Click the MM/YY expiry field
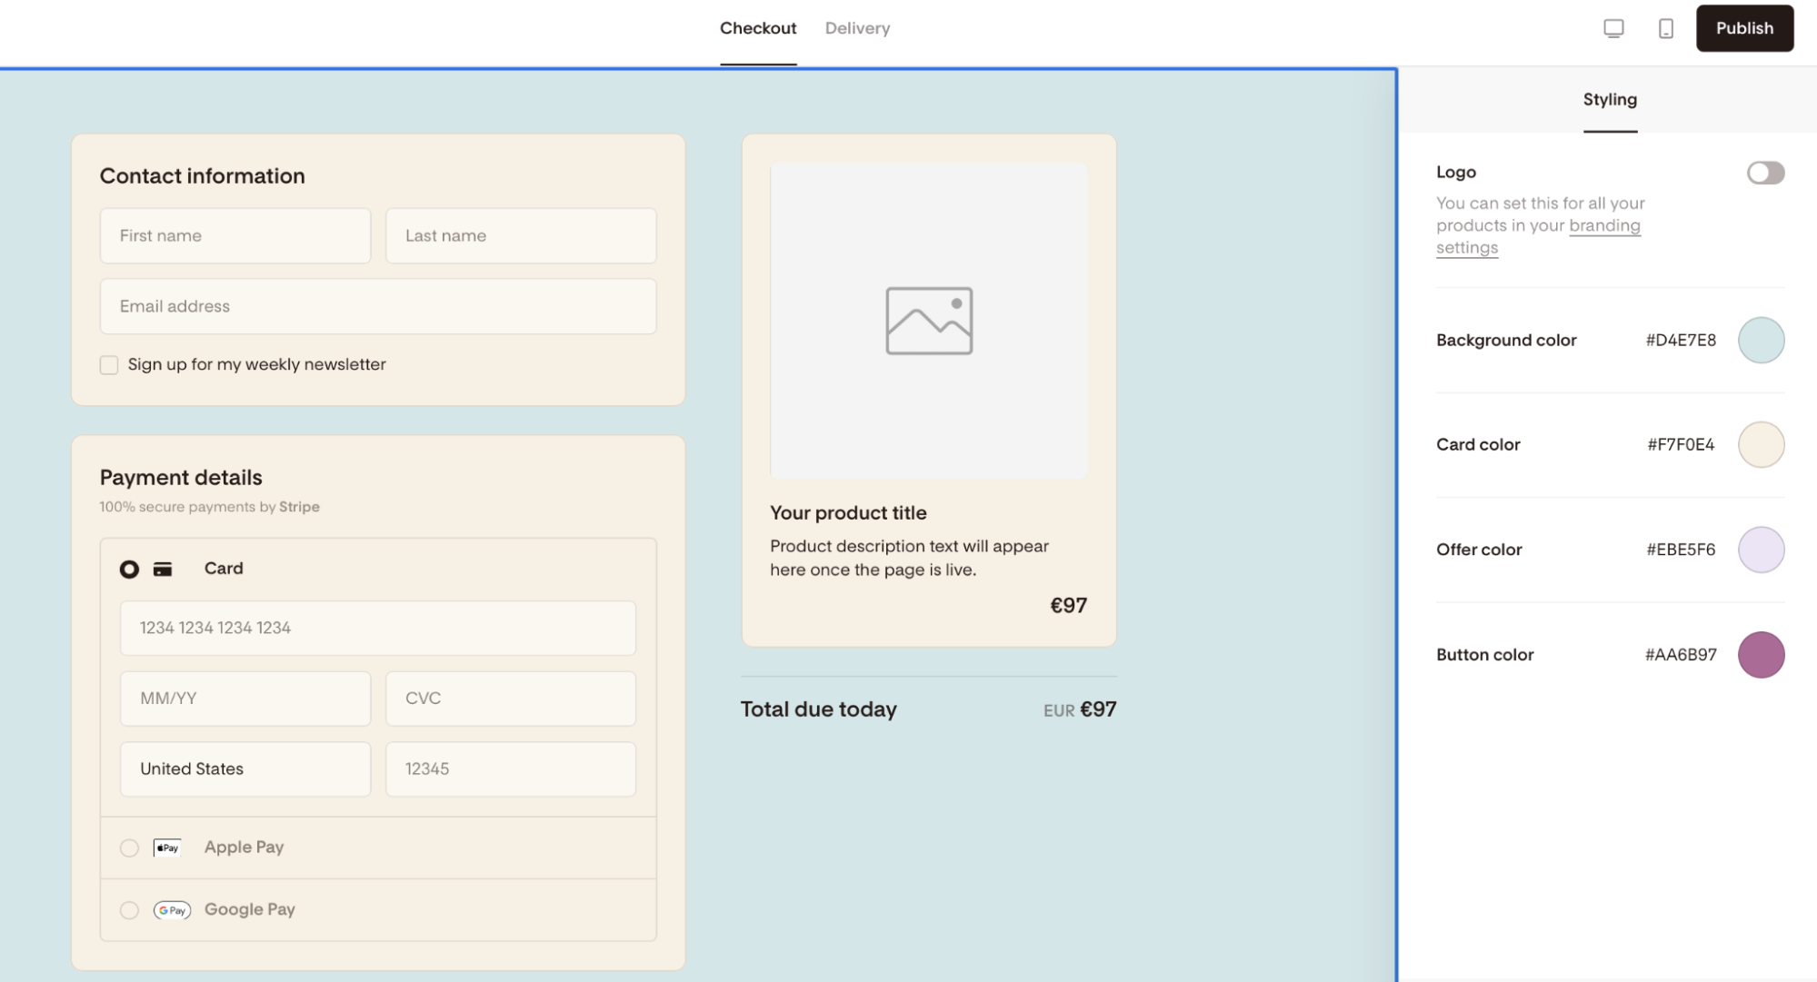1817x982 pixels. (x=245, y=699)
